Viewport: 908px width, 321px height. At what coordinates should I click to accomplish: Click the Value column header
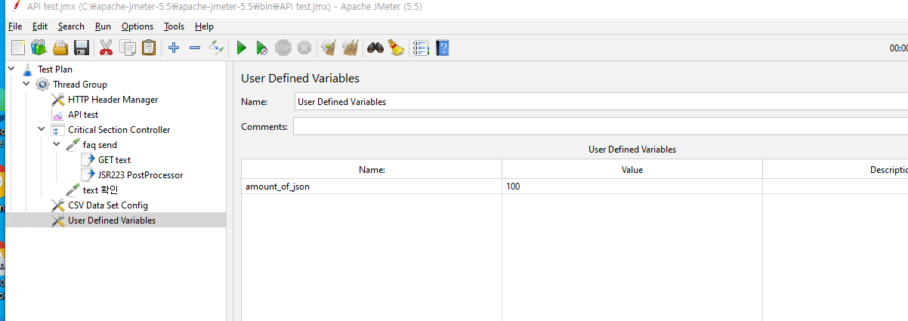click(x=632, y=169)
